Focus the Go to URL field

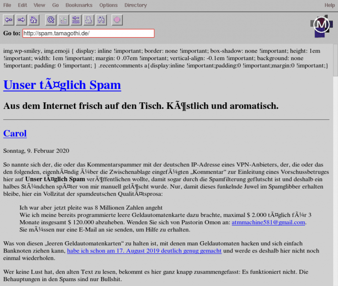click(88, 33)
